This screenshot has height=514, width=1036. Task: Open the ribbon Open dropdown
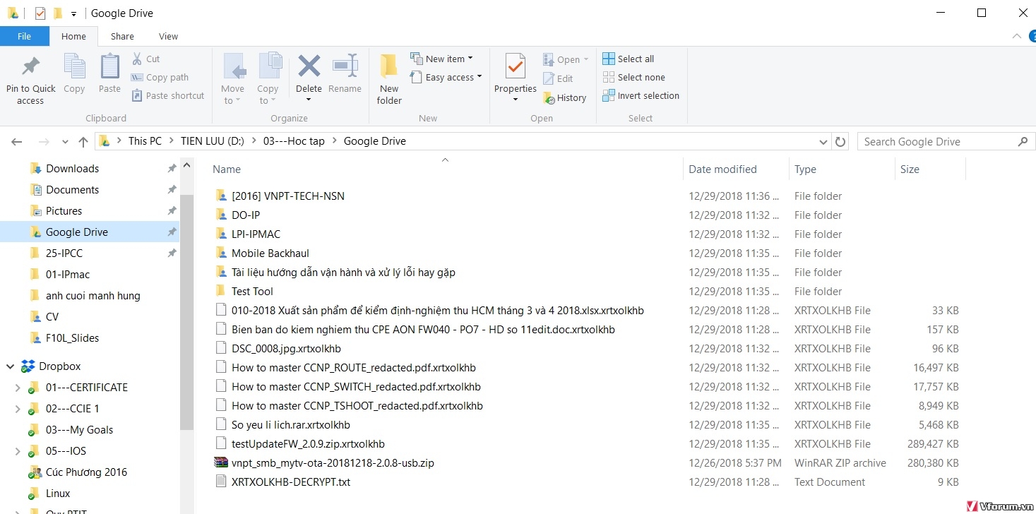pyautogui.click(x=566, y=59)
